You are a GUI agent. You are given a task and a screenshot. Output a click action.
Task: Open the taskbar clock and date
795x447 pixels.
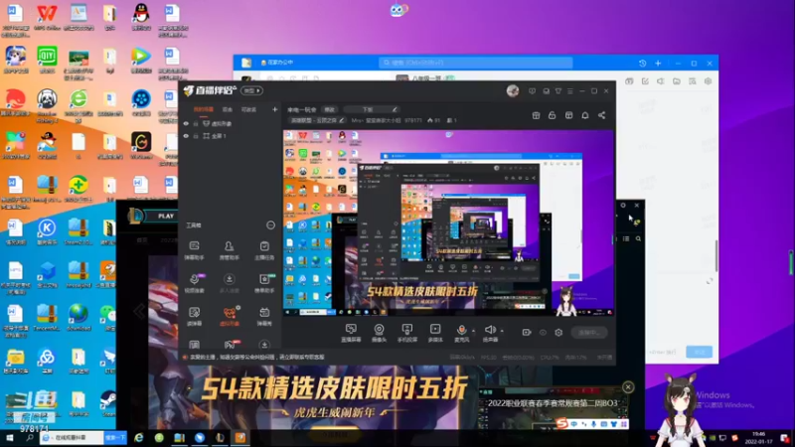tap(759, 438)
